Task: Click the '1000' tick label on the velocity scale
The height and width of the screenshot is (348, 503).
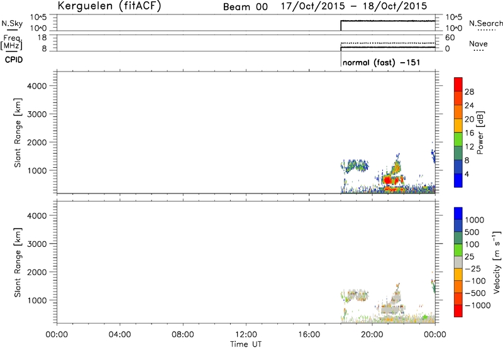Action: tap(475, 220)
